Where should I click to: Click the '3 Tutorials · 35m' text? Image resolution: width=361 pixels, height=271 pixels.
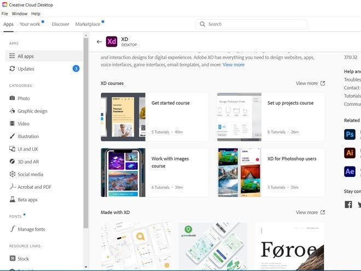283,187
